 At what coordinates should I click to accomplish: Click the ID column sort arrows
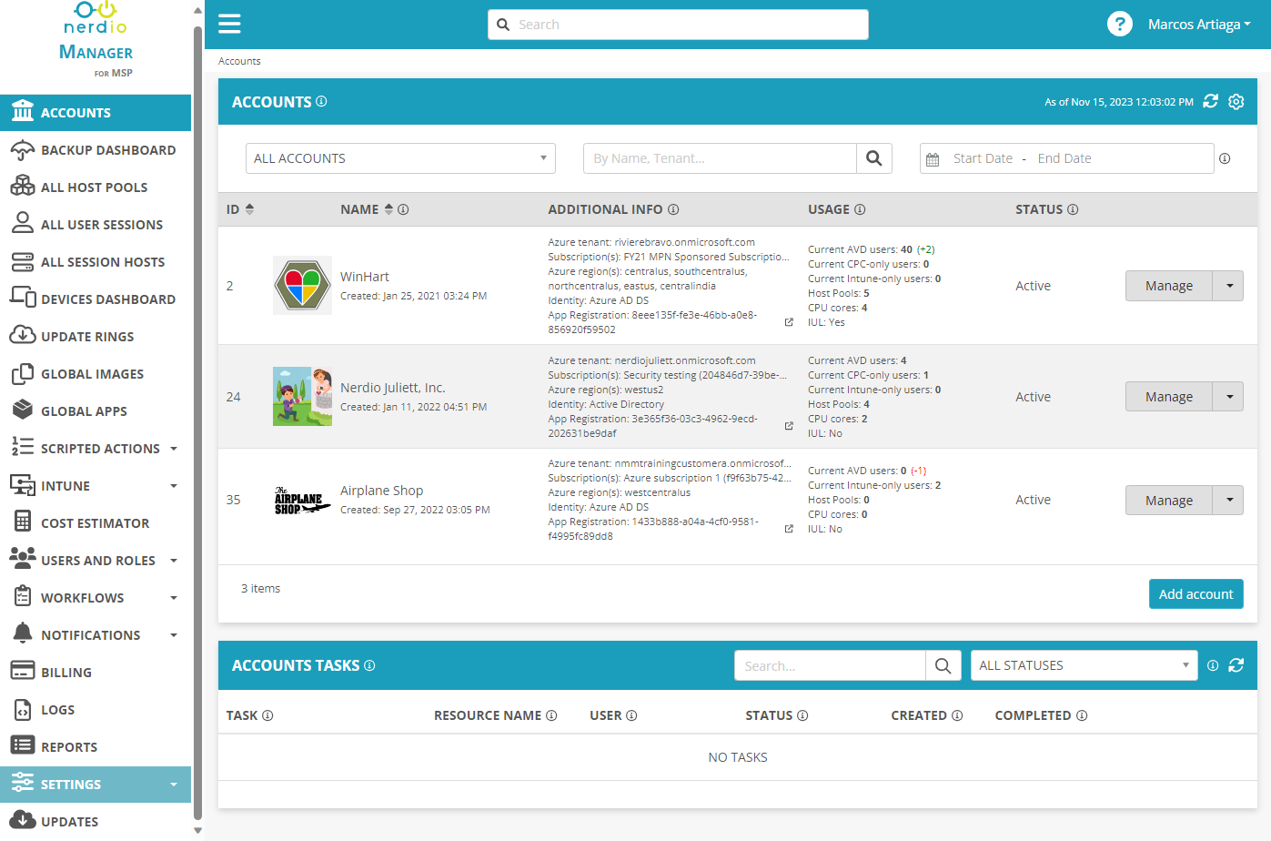(x=249, y=209)
